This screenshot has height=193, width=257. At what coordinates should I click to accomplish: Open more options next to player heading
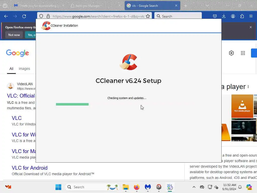(248, 87)
